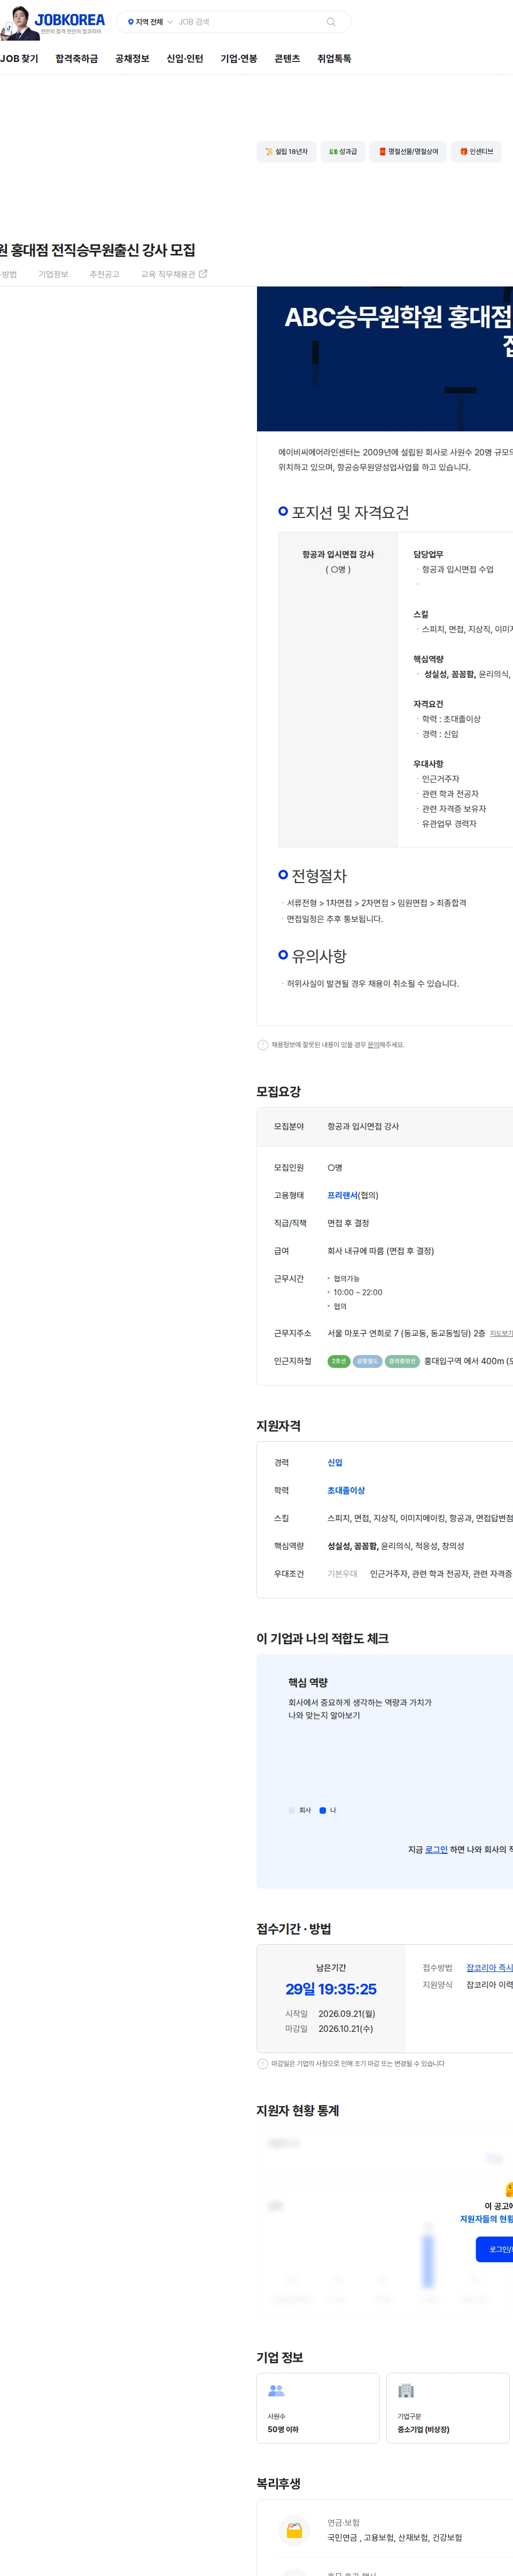Open the 기업·연봉 menu
Image resolution: width=513 pixels, height=2576 pixels.
coord(239,59)
